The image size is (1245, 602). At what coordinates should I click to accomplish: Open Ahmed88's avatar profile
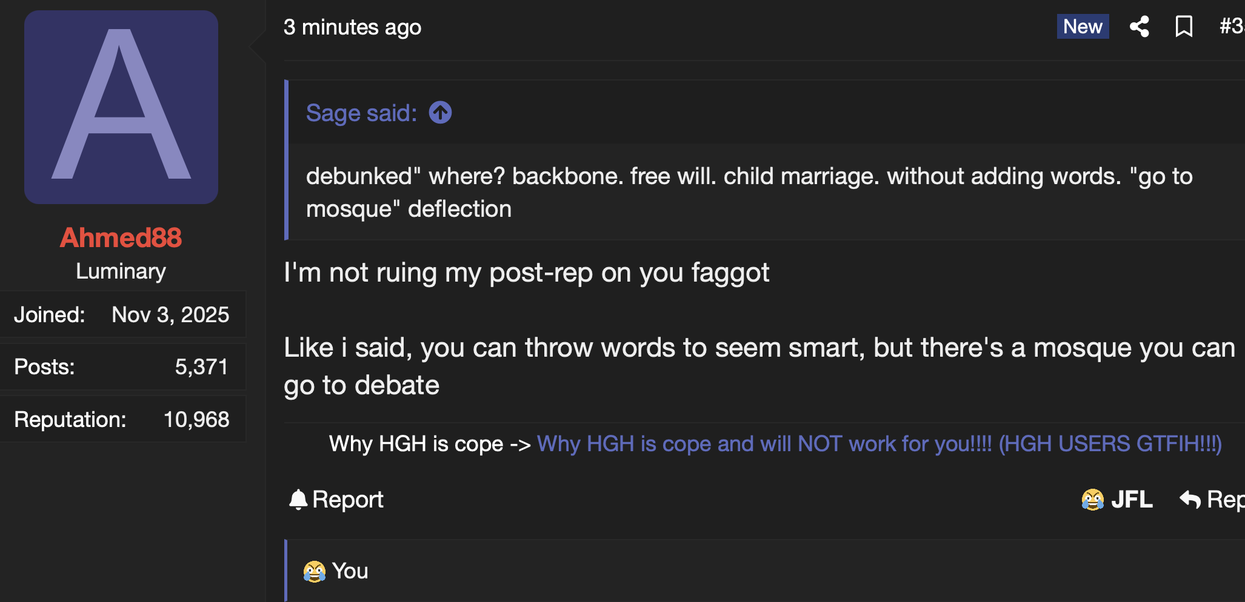(x=121, y=107)
